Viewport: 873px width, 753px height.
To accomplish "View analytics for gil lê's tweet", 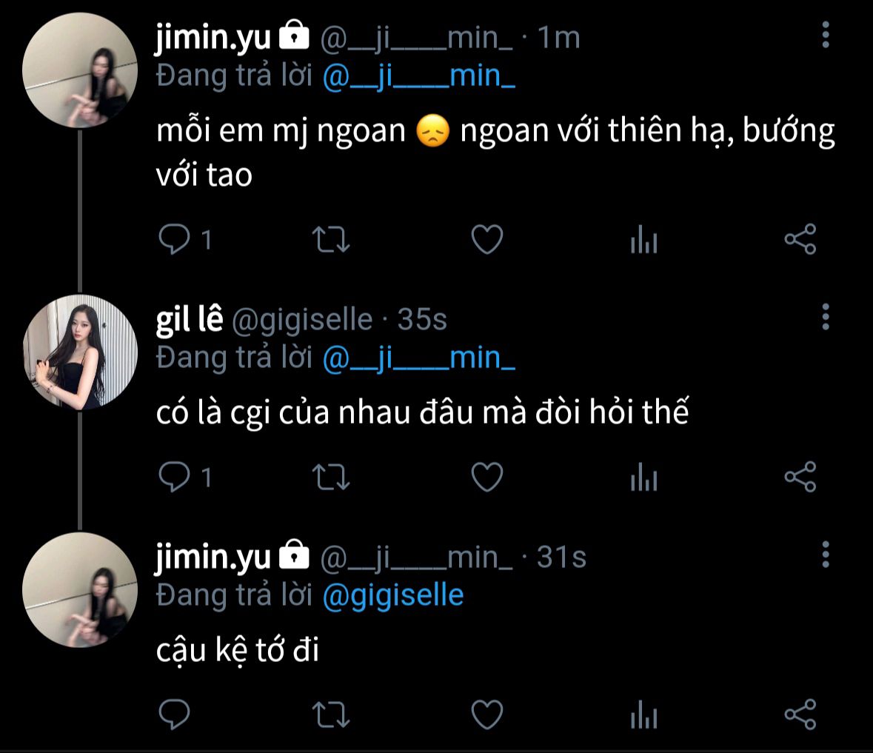I will click(643, 477).
